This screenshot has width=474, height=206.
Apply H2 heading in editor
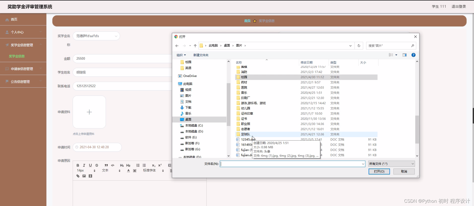[x=128, y=165]
